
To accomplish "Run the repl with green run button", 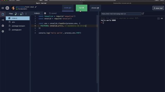I will 81,8.
